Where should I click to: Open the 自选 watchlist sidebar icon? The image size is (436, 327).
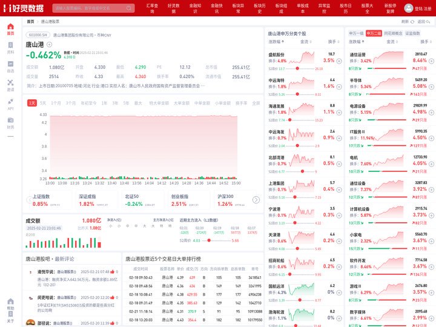pyautogui.click(x=10, y=64)
